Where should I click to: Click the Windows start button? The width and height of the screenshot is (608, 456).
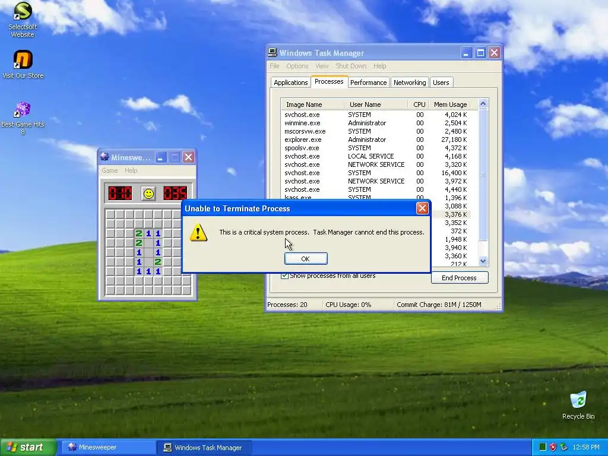pos(27,447)
